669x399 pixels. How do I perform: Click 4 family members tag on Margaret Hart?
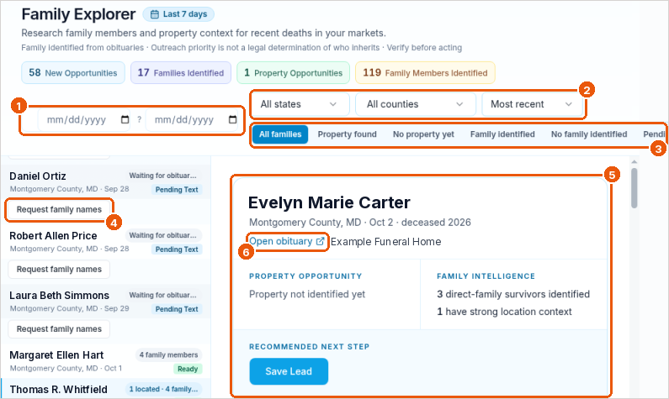pyautogui.click(x=168, y=354)
